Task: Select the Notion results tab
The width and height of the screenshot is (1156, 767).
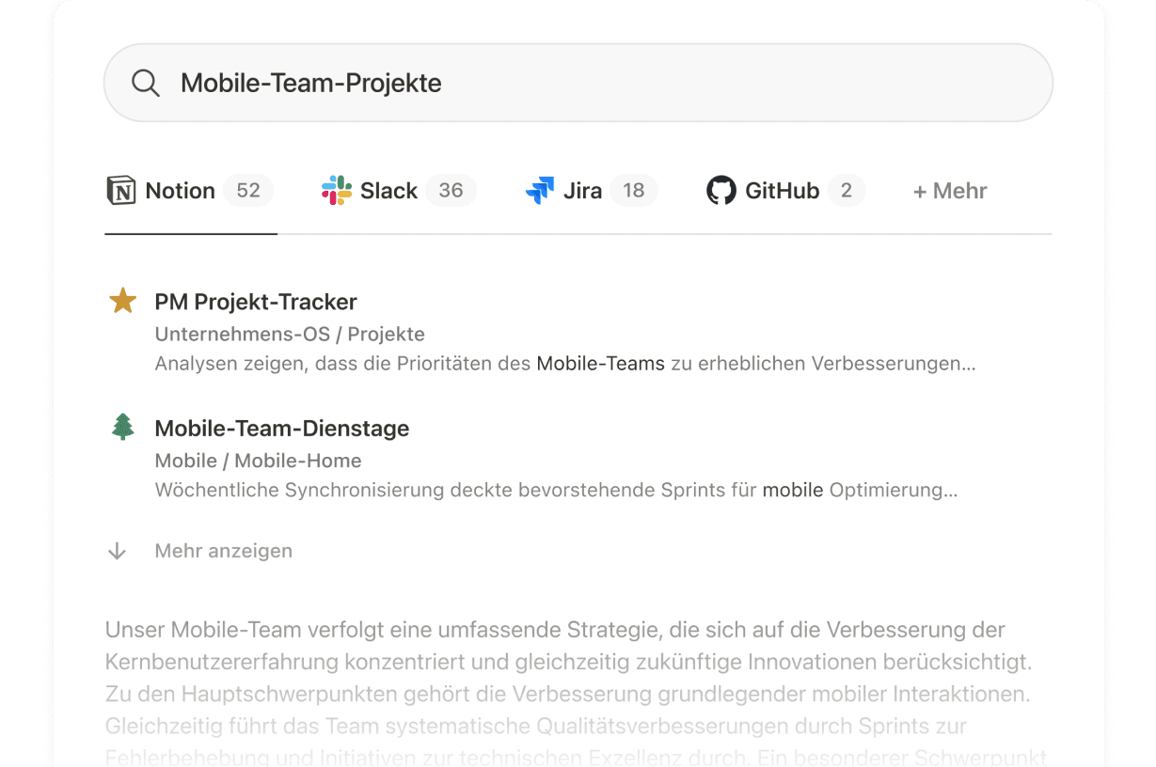Action: [x=180, y=191]
